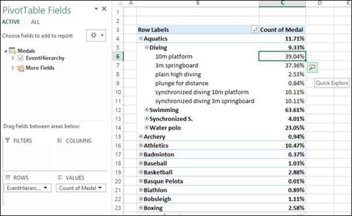This screenshot has height=216, width=352.
Task: Expand the Swimming subgroup
Action: click(147, 109)
